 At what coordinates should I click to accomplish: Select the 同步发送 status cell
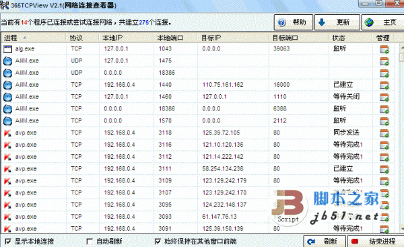pos(346,133)
